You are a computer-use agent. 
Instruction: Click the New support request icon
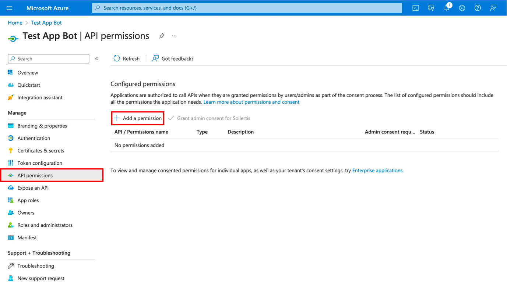(x=11, y=278)
